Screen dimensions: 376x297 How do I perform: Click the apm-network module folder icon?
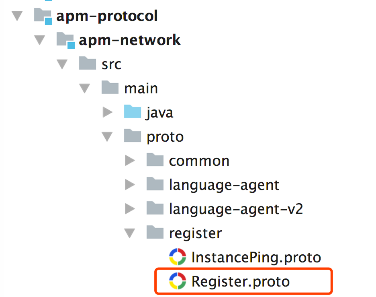65,40
